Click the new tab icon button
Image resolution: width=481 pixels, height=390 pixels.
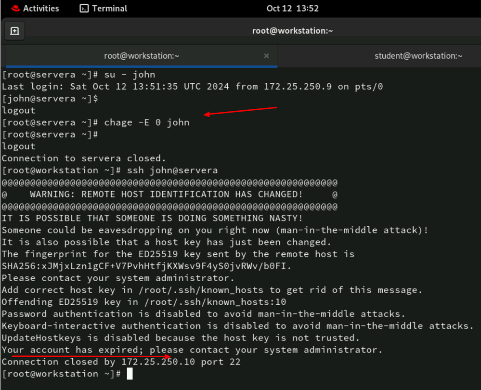point(15,31)
